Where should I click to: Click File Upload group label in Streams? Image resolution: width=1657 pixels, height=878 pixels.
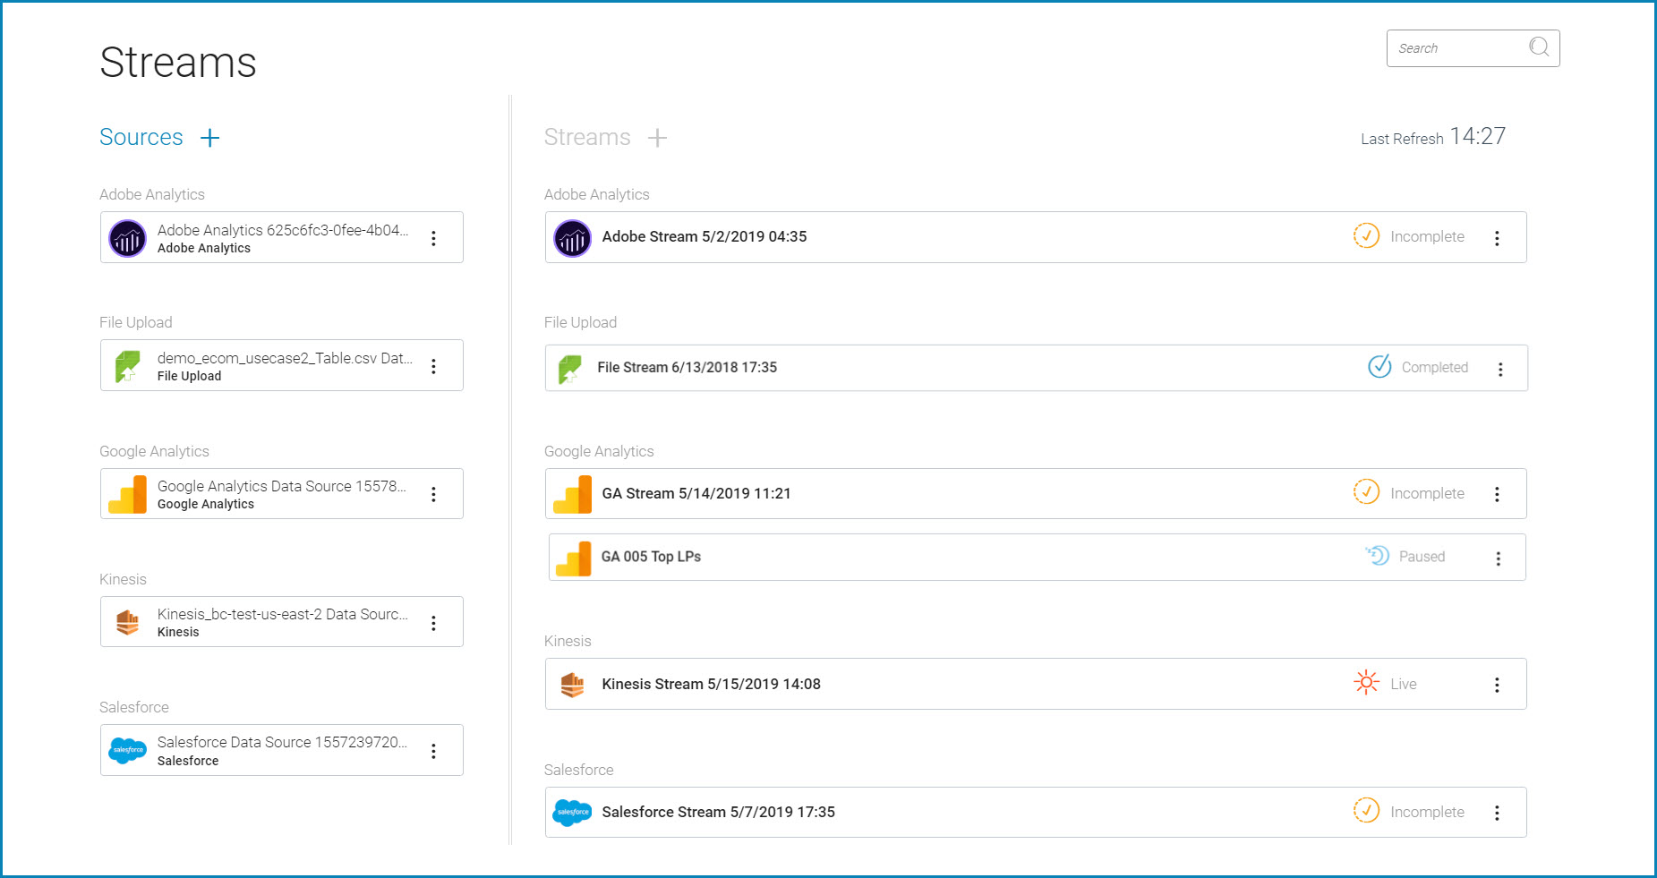click(580, 322)
